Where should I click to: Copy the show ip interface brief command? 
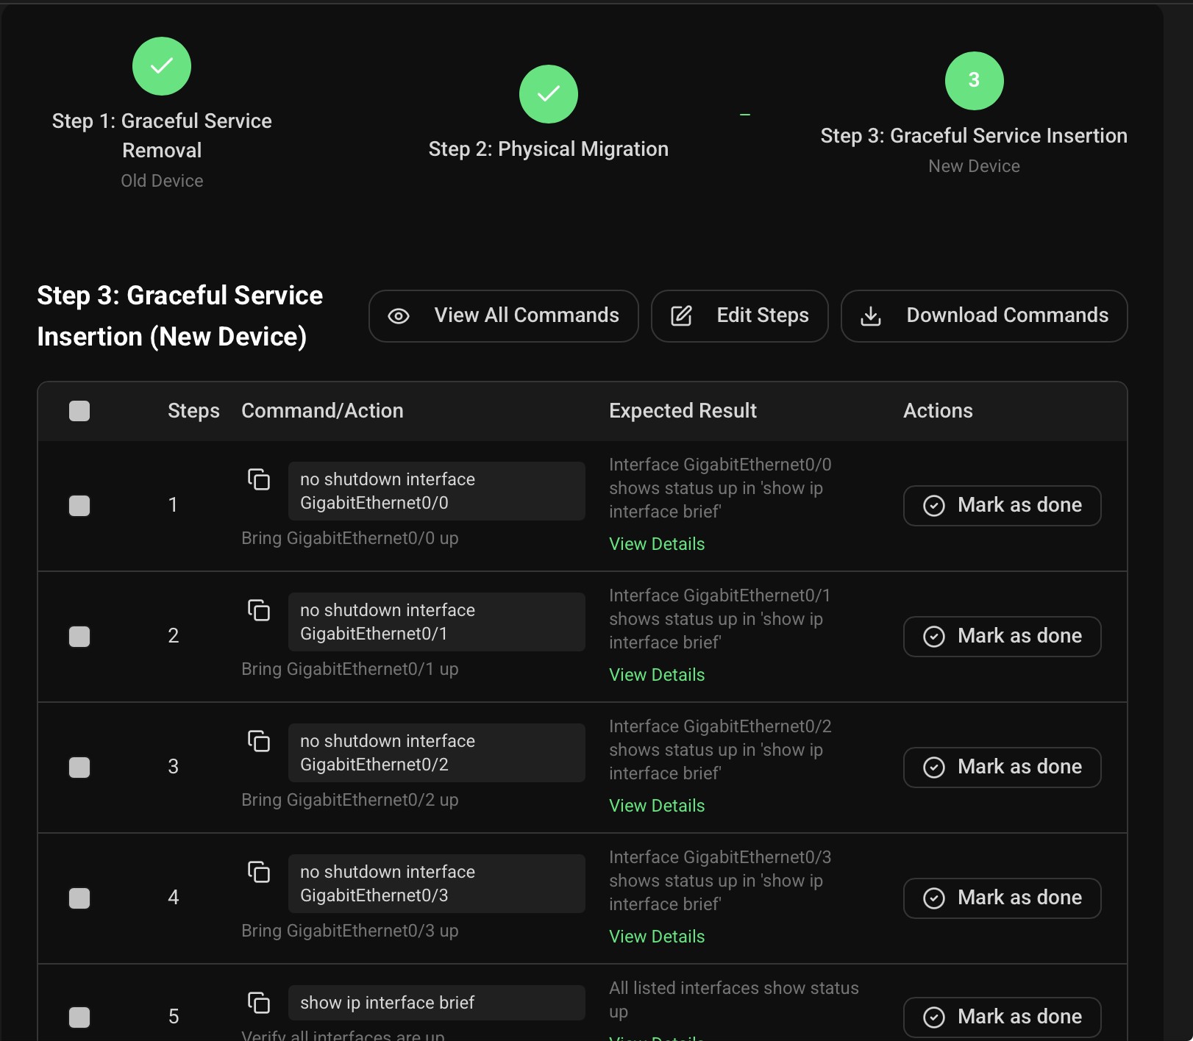259,1003
